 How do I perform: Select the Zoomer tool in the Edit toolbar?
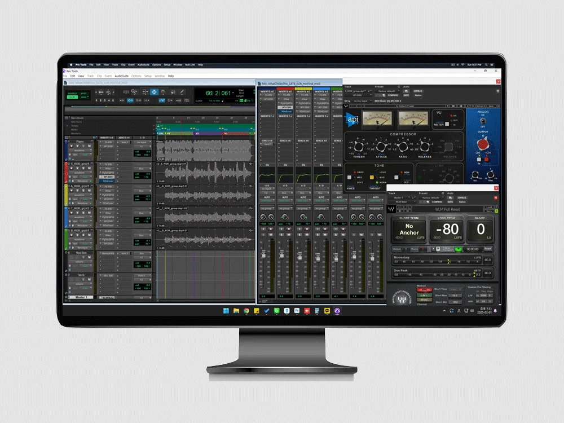coord(134,92)
